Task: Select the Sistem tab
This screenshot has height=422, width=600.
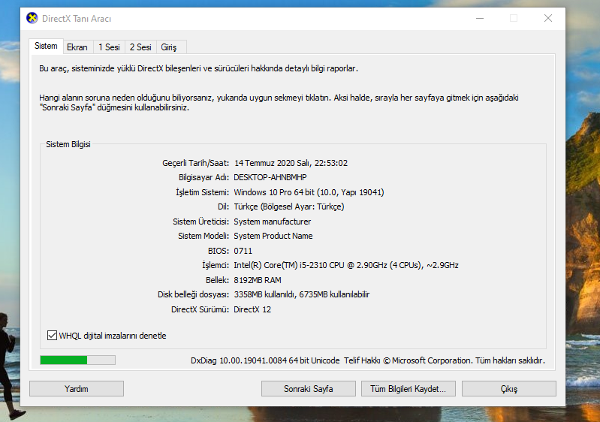Action: pos(46,46)
